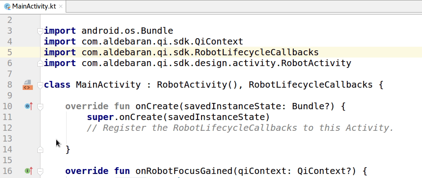Image resolution: width=422 pixels, height=178 pixels.
Task: Click the implements gutter icon on line 16
Action: (28, 171)
